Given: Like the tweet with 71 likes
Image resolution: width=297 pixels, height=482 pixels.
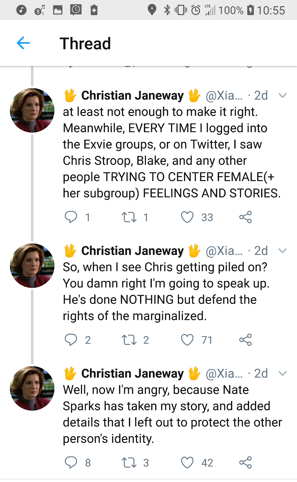Looking at the screenshot, I should tap(187, 340).
